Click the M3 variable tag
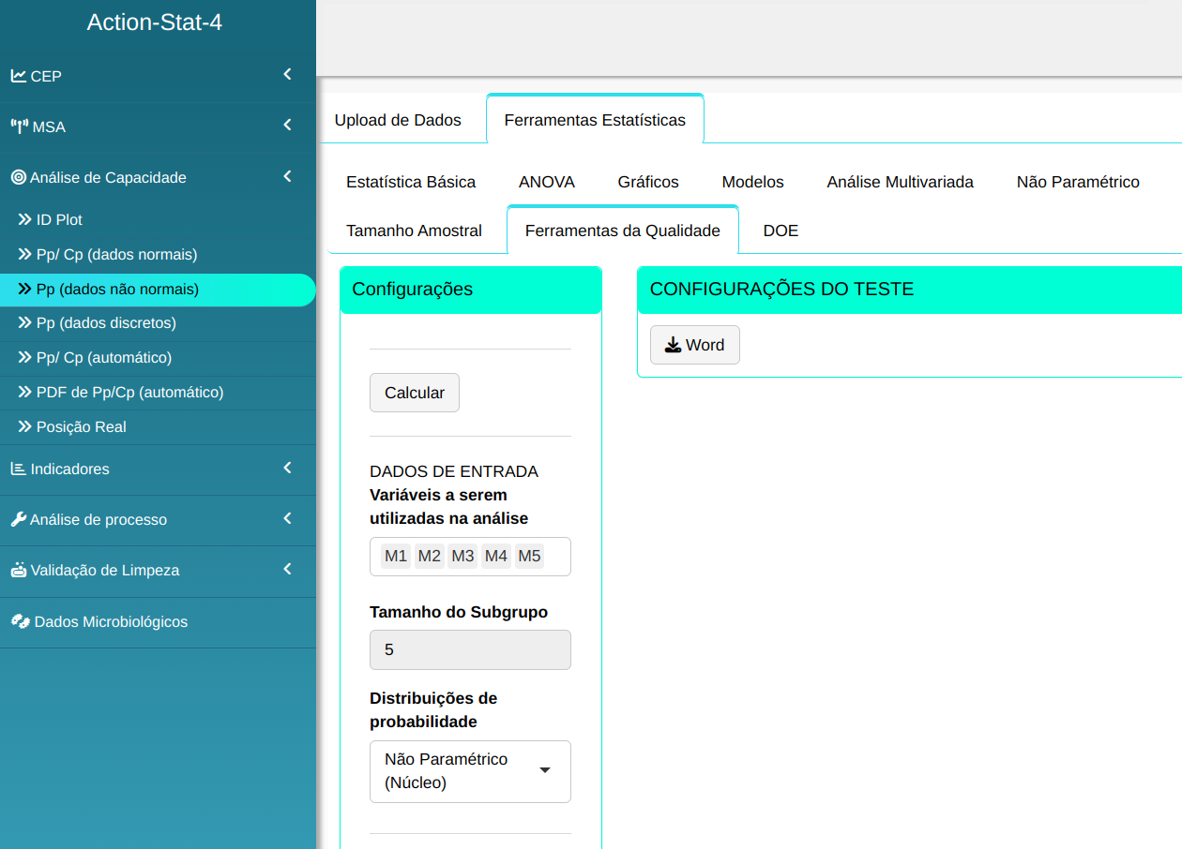 click(x=462, y=557)
